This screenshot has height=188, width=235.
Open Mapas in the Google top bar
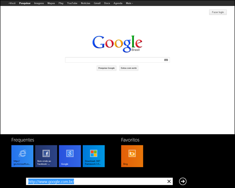[x=51, y=3]
